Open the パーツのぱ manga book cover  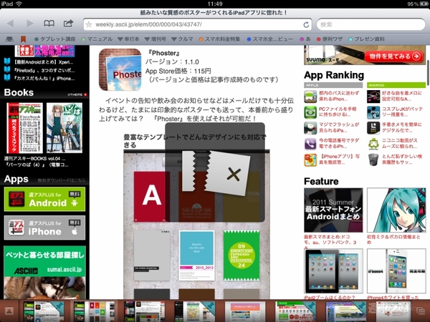click(x=64, y=127)
